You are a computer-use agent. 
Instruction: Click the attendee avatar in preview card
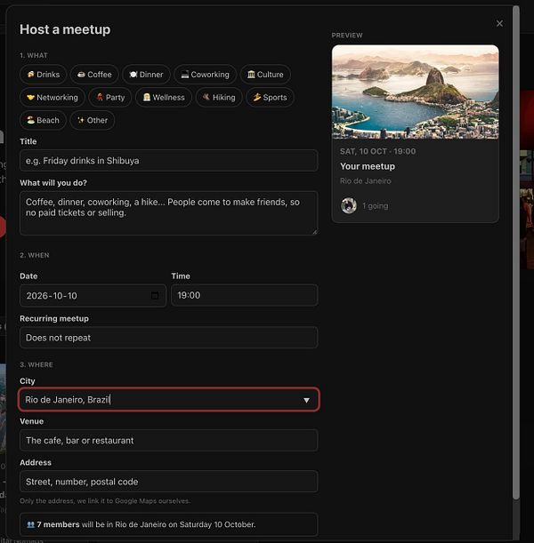349,205
